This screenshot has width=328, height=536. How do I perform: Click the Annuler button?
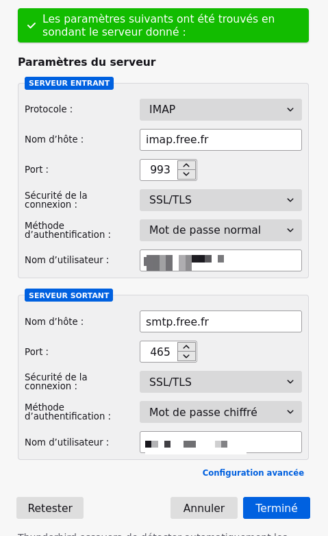(x=204, y=508)
